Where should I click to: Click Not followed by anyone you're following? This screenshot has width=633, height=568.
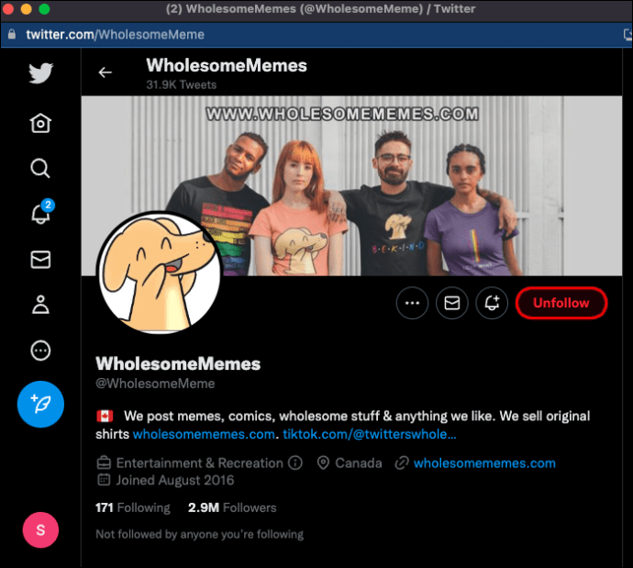pyautogui.click(x=199, y=534)
